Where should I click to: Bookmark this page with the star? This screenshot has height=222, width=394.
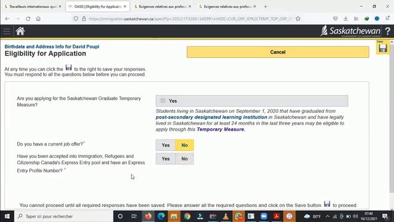pyautogui.click(x=298, y=18)
